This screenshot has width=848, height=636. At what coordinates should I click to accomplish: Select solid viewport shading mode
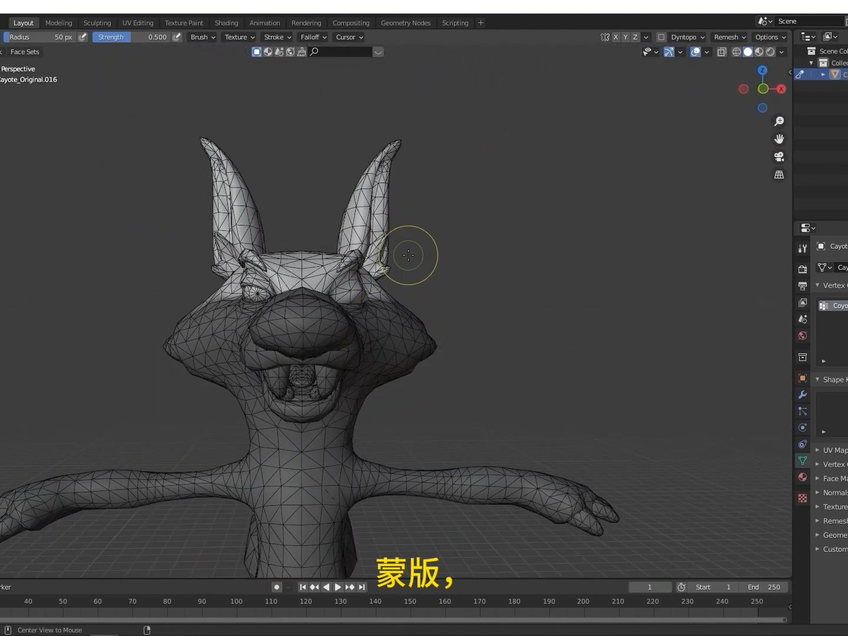click(748, 52)
